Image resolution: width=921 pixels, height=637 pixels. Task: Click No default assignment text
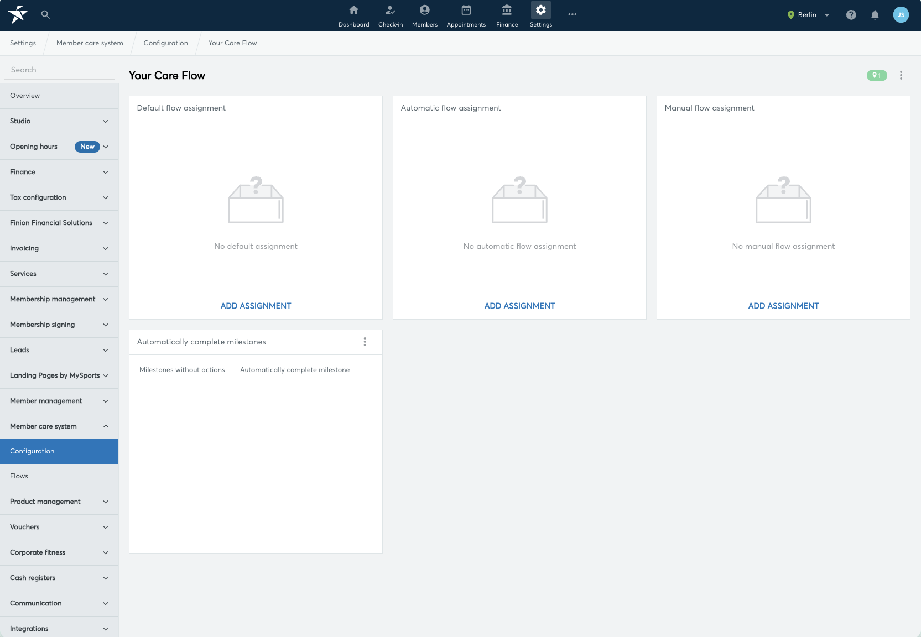point(256,246)
